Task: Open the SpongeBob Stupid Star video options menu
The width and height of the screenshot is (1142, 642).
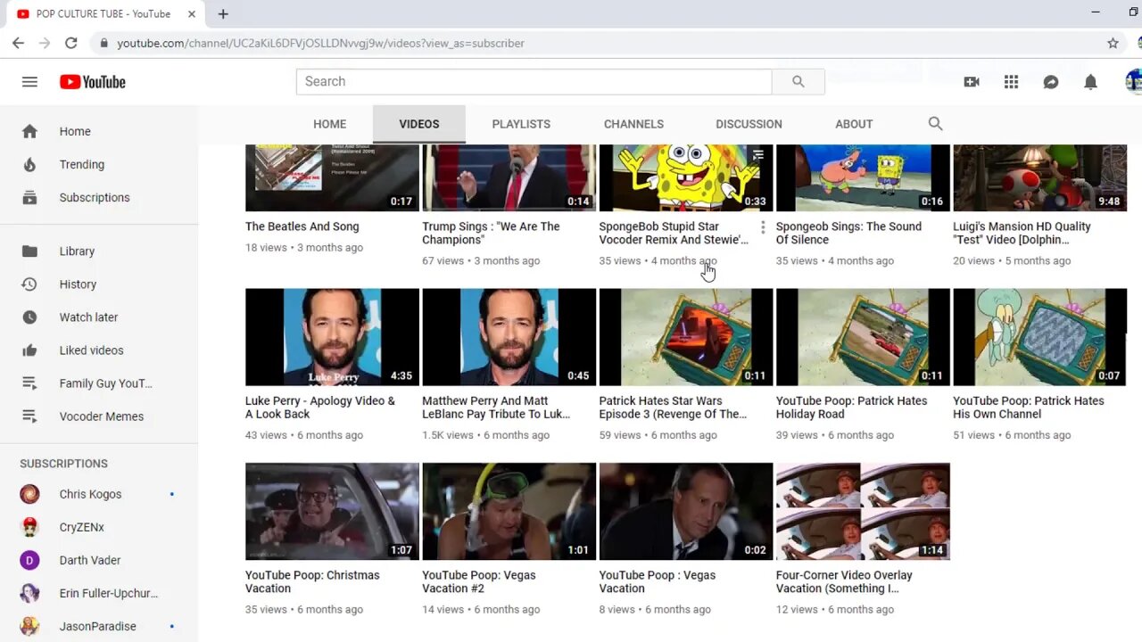Action: (x=763, y=228)
